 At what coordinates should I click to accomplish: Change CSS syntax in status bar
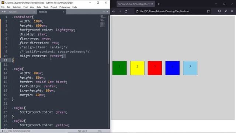coord(100,131)
